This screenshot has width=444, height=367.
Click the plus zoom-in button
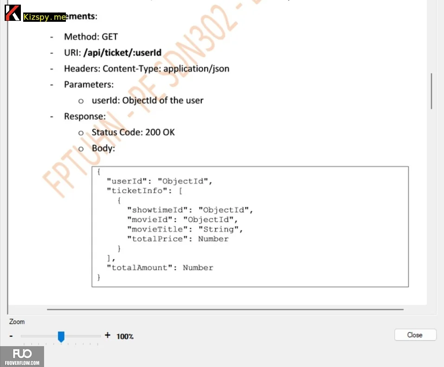107,335
